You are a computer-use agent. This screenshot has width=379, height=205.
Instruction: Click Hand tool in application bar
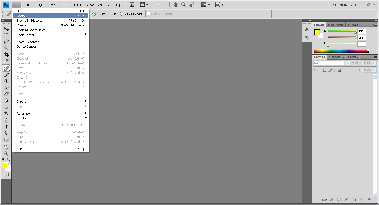tap(175, 5)
